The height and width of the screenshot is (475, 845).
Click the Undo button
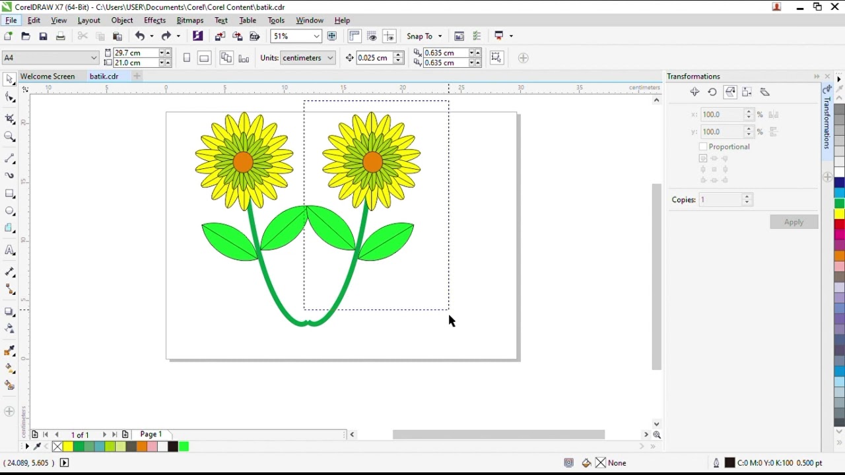140,36
